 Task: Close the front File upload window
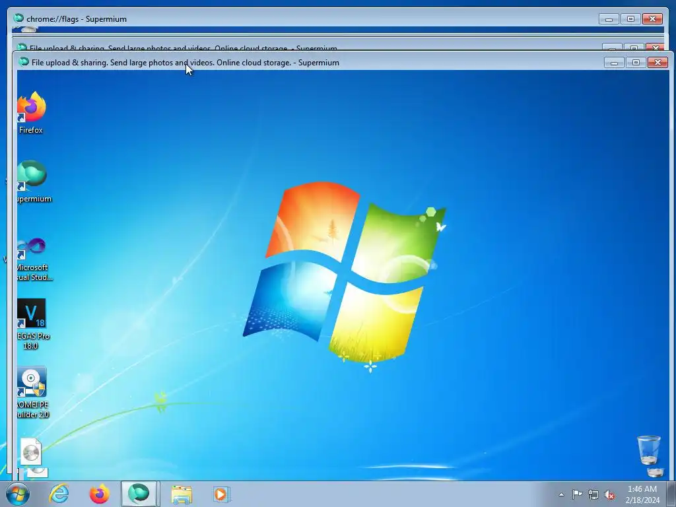(x=658, y=63)
